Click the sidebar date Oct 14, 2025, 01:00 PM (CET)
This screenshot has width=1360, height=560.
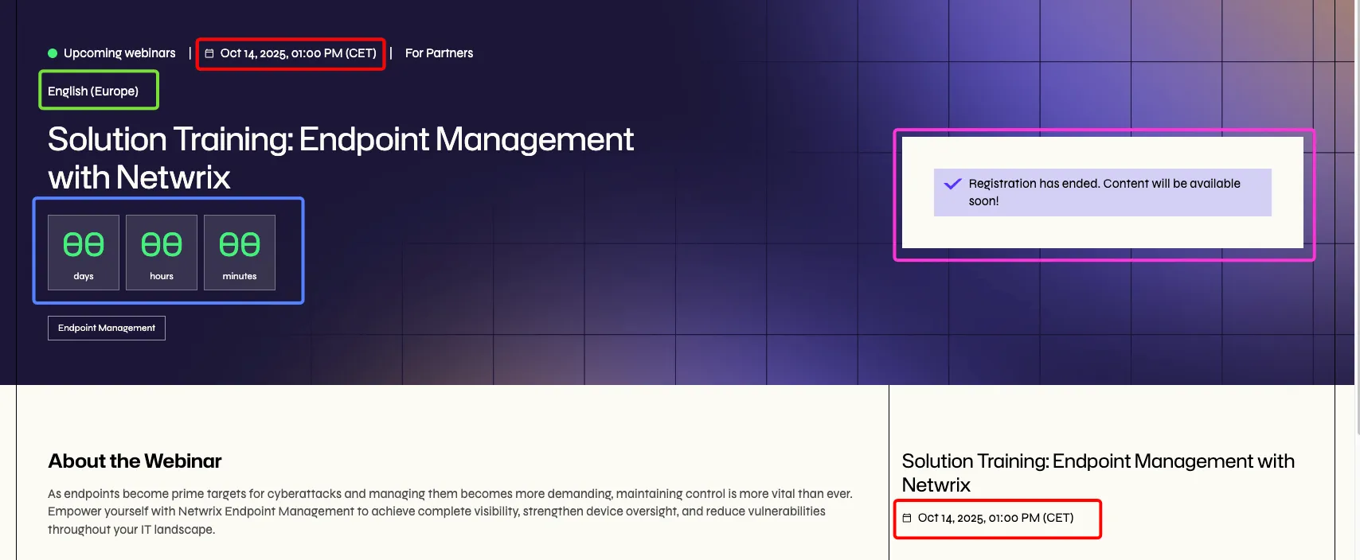click(x=995, y=518)
